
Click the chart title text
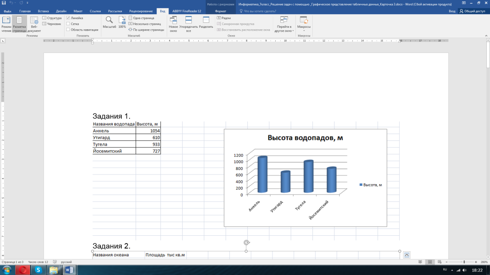coord(305,138)
